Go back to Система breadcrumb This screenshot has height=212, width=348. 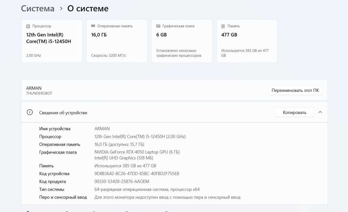38,9
